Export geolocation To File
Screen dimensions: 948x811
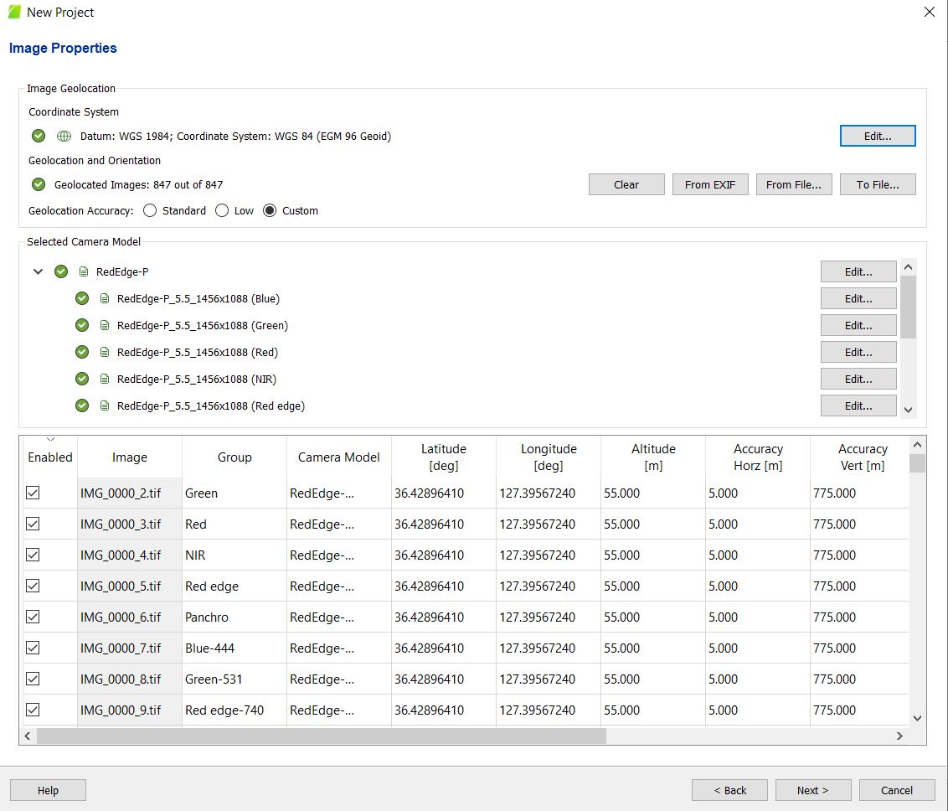click(878, 184)
